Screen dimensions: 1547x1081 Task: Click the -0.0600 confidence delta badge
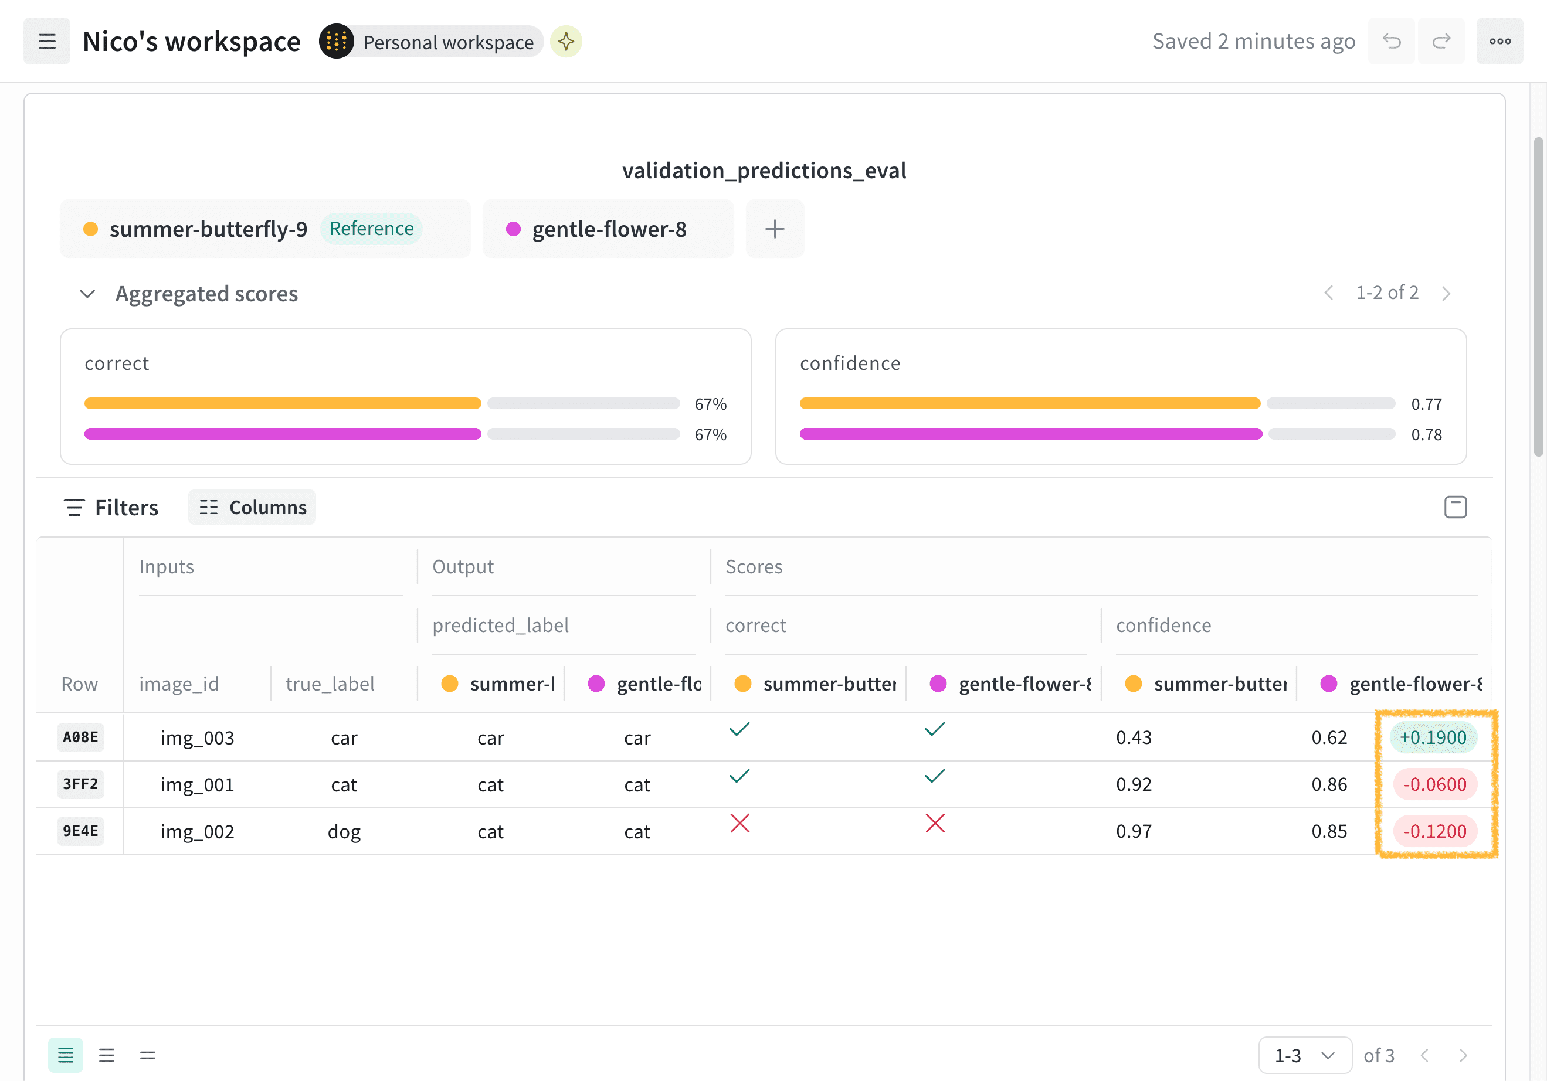1434,784
